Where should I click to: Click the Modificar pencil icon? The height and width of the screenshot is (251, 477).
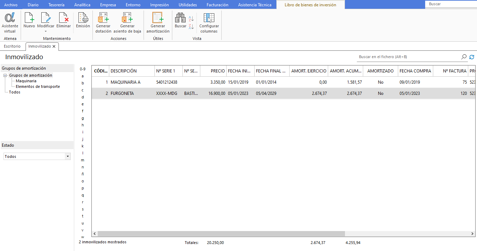(x=46, y=18)
